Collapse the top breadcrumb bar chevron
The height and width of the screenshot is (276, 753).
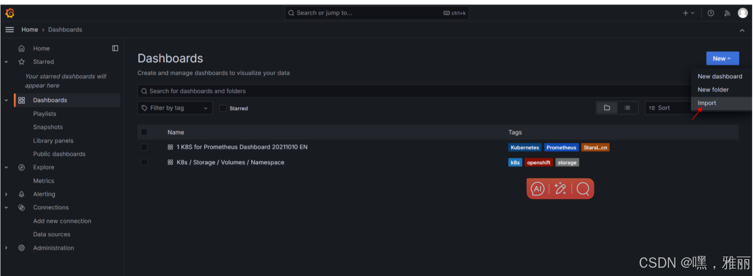click(742, 30)
